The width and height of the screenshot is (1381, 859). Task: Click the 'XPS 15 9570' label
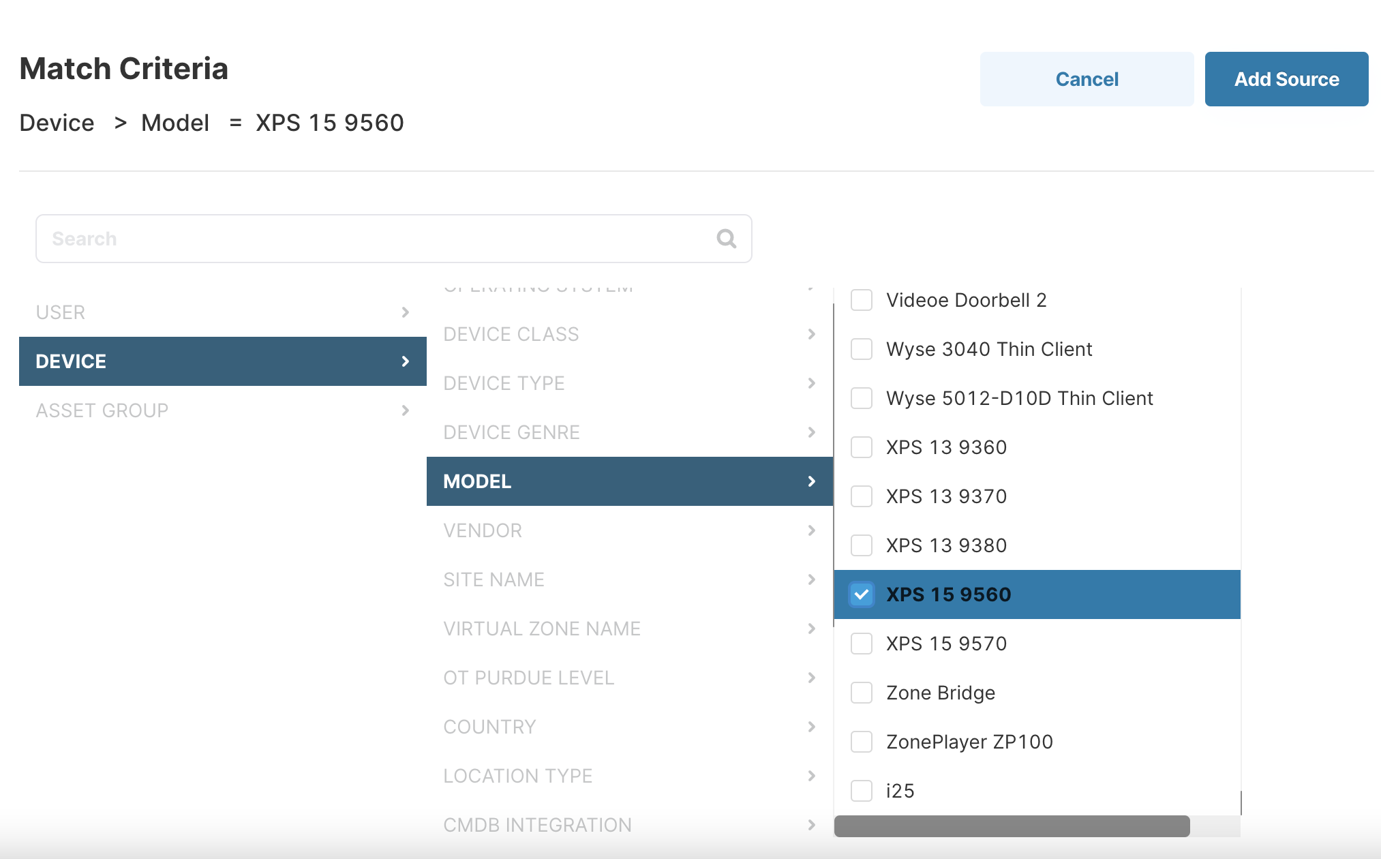pos(946,644)
